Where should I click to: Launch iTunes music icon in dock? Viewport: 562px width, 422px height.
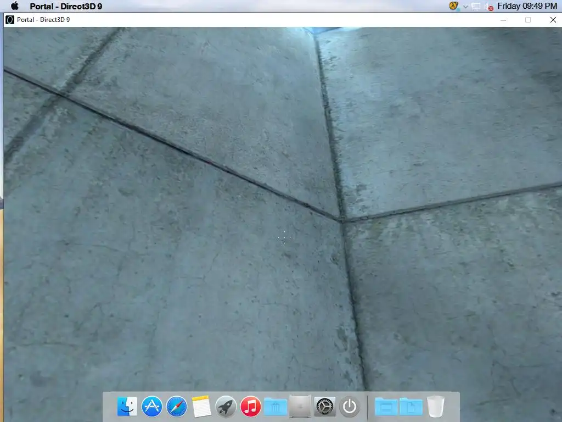tap(250, 407)
